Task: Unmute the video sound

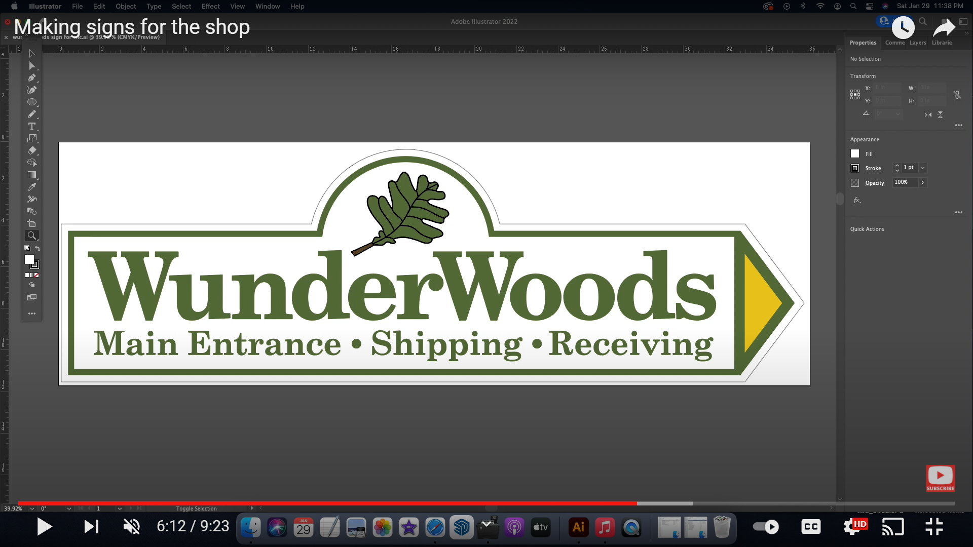Action: (x=132, y=527)
